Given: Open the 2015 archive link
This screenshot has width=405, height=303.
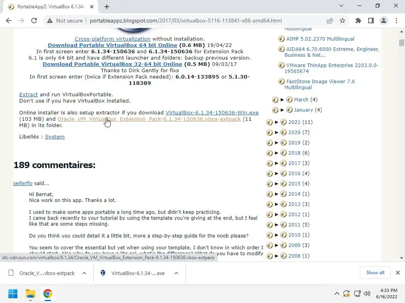Looking at the screenshot, I should click(x=294, y=184).
